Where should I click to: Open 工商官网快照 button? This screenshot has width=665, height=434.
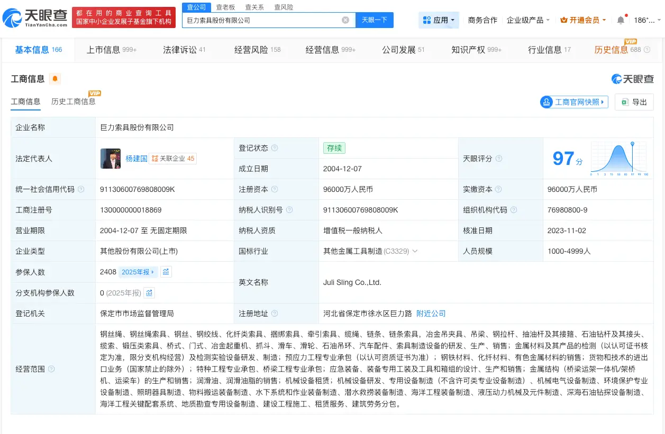click(574, 102)
